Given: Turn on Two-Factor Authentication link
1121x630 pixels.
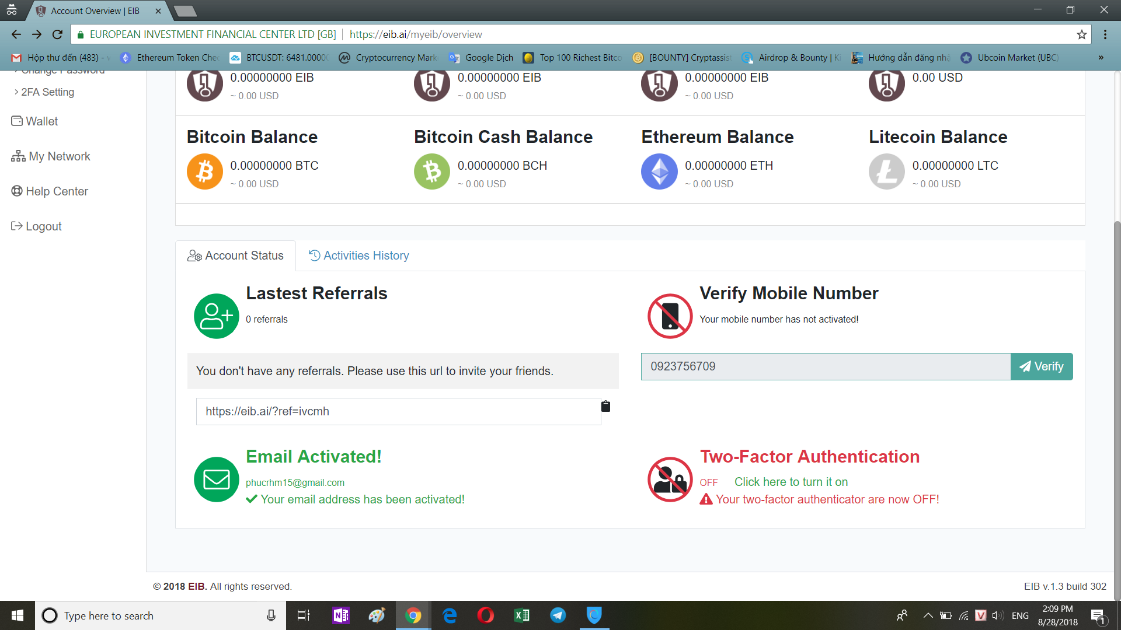Looking at the screenshot, I should [791, 482].
